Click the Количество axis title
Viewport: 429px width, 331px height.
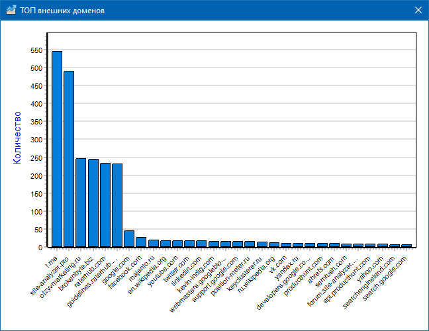17,138
